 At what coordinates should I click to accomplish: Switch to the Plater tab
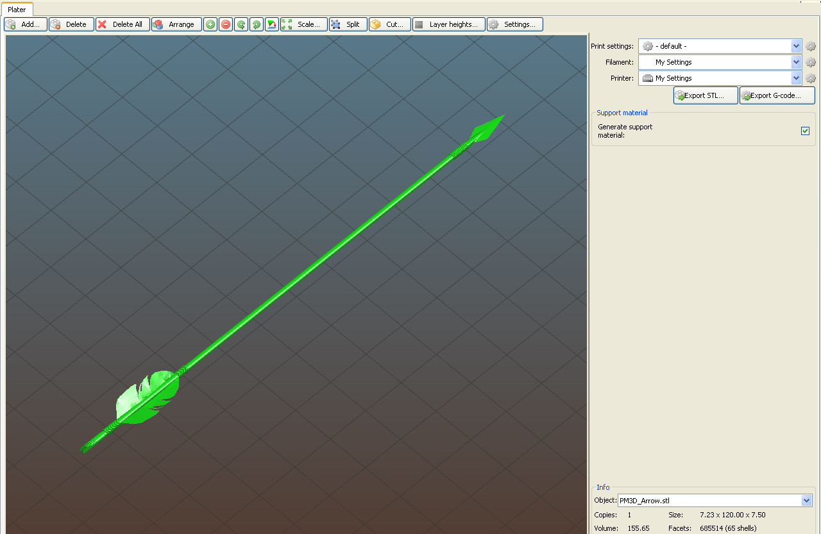pyautogui.click(x=17, y=10)
